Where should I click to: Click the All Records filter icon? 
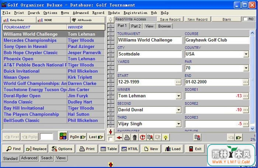[x=88, y=20]
